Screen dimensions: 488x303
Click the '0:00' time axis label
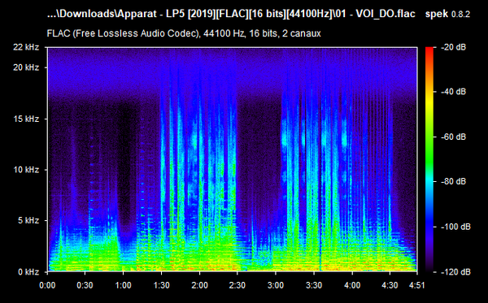47,285
